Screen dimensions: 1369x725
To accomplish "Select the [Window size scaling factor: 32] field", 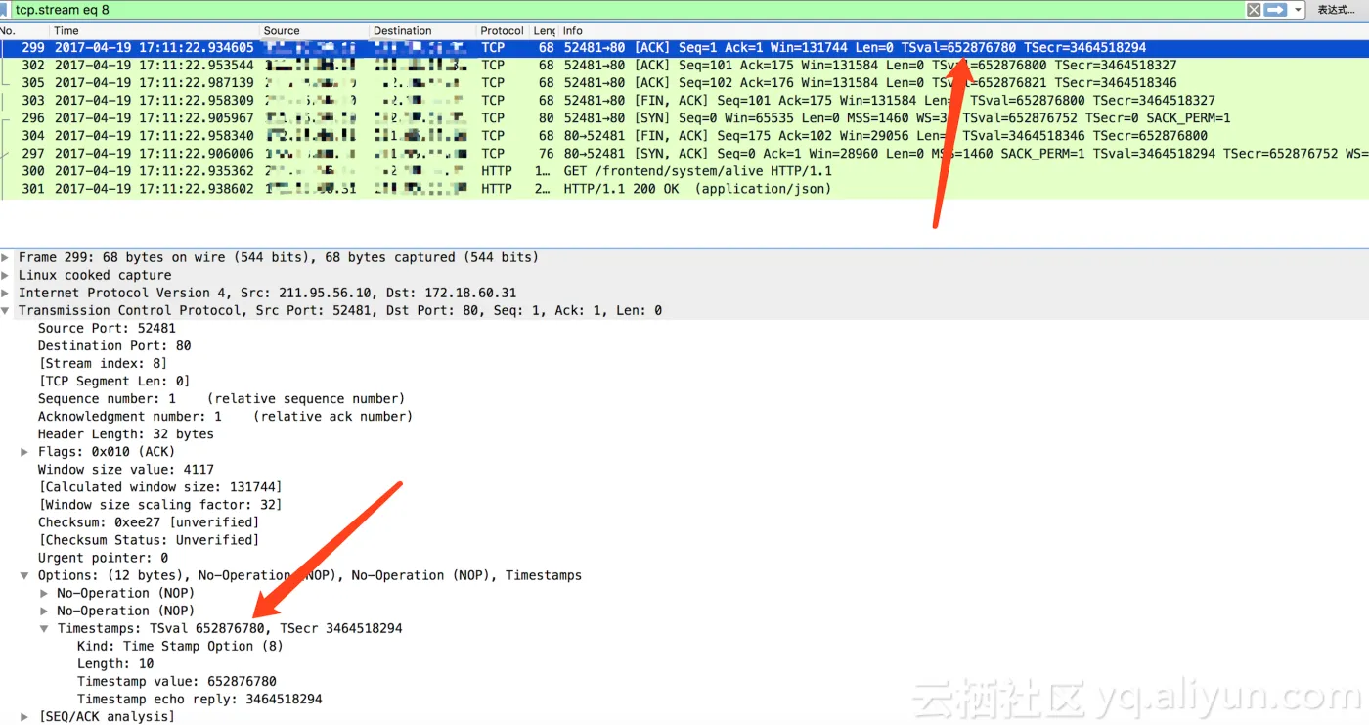I will click(x=160, y=505).
